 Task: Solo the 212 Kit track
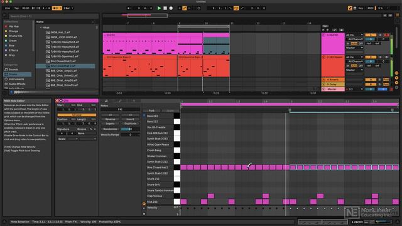pos(380,35)
